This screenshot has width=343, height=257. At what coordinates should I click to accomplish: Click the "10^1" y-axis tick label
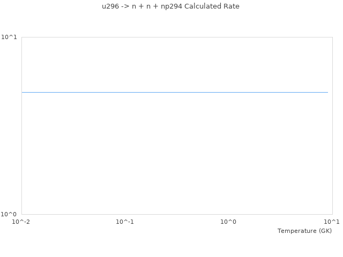[x=10, y=37]
